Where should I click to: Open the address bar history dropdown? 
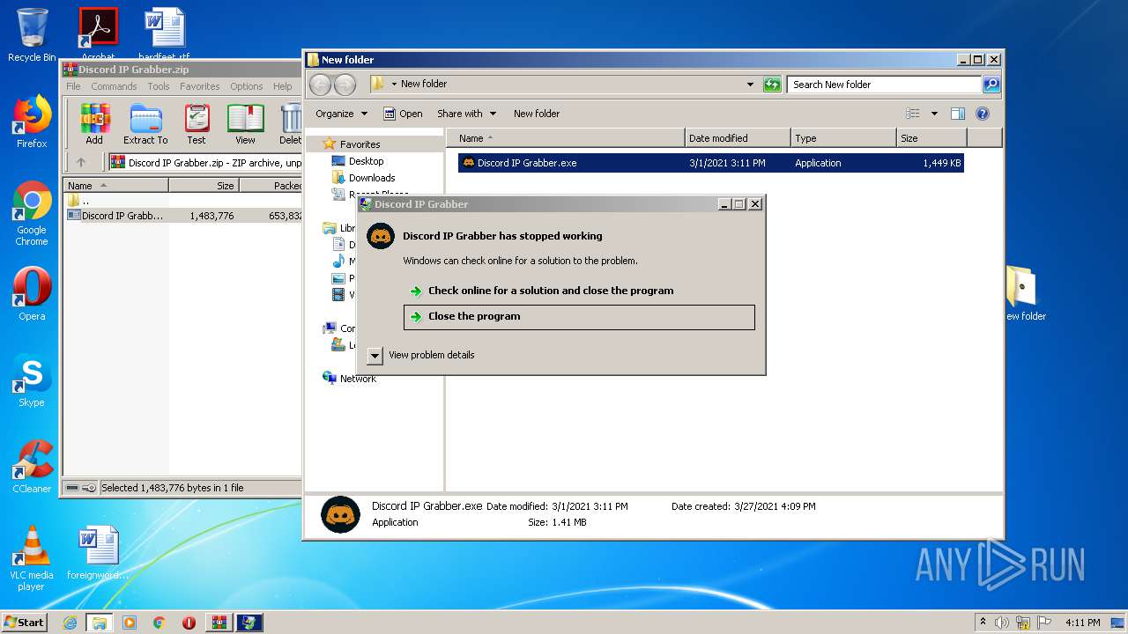[x=750, y=85]
